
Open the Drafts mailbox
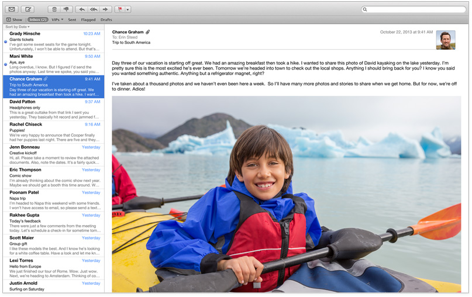106,20
